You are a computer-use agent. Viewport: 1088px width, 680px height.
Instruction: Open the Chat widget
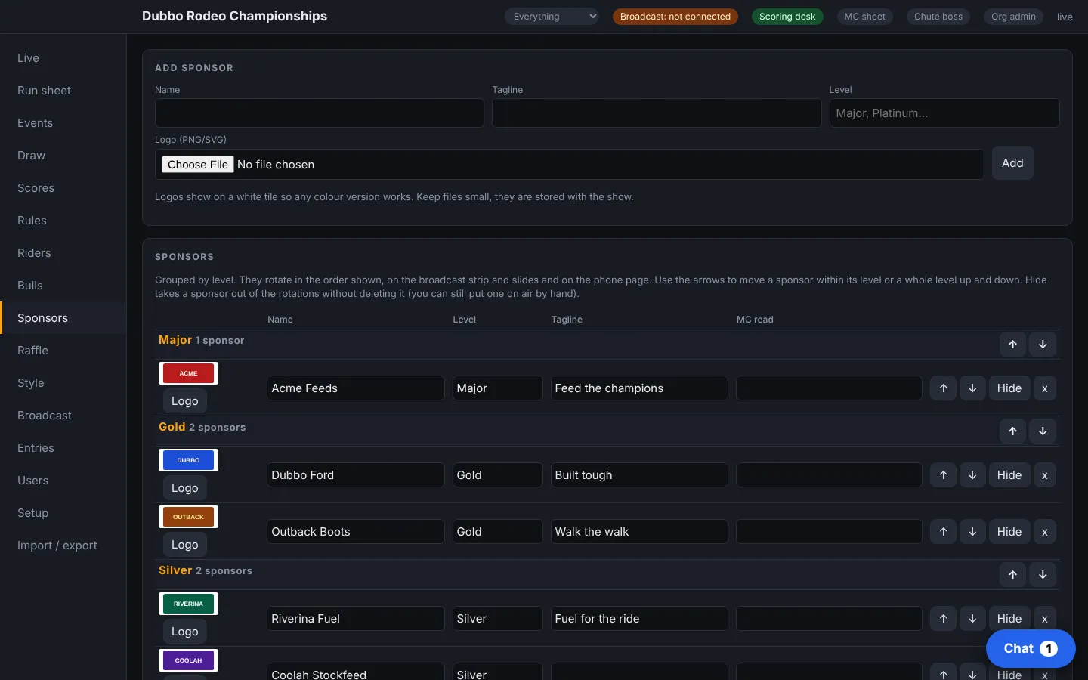pos(1031,648)
